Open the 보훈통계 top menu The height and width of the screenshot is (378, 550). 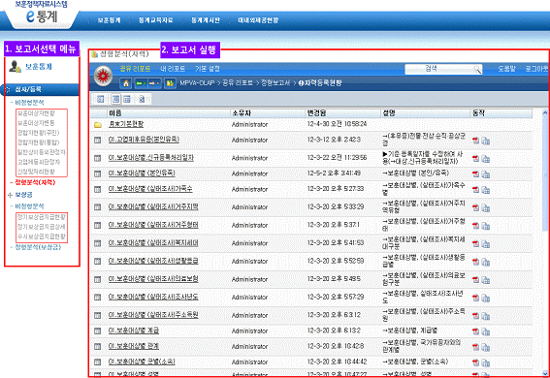pos(109,20)
